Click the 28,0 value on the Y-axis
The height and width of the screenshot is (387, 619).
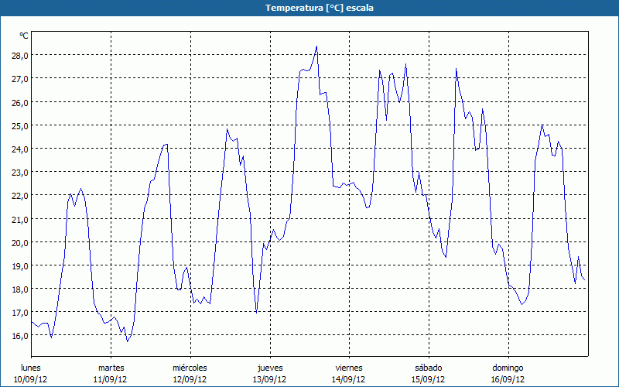tap(19, 56)
